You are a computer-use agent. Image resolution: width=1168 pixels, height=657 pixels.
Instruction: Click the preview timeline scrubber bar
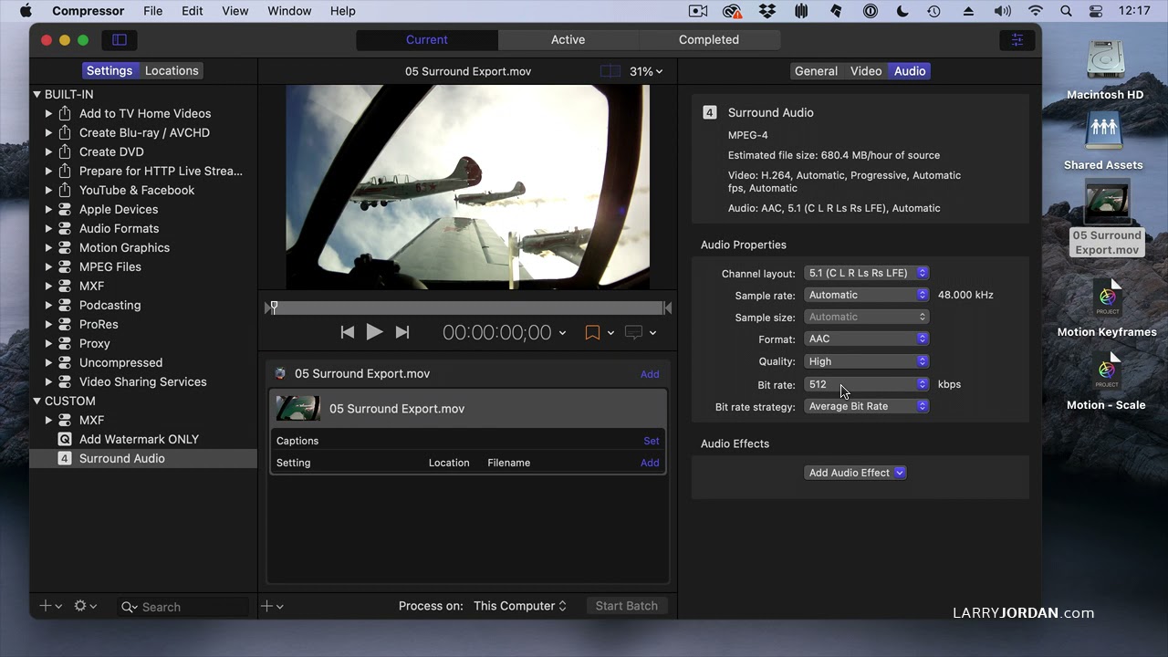(x=468, y=308)
